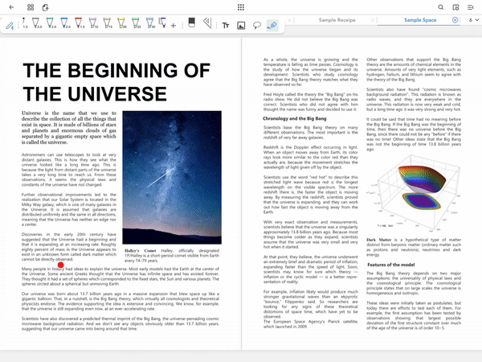Select the Text (Tr) tool
The width and height of the screenshot is (482, 362).
(226, 25)
